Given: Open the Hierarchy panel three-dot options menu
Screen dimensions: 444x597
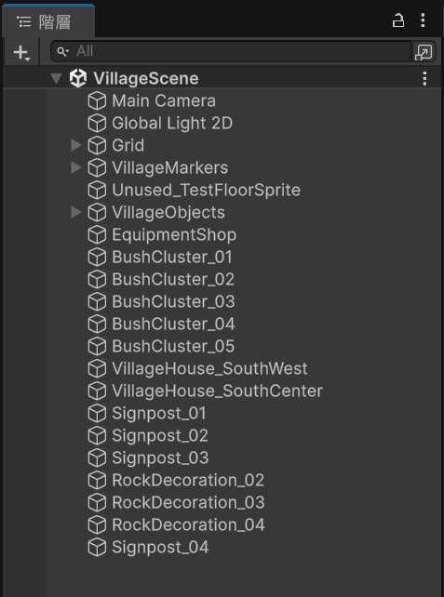Looking at the screenshot, I should click(x=423, y=20).
